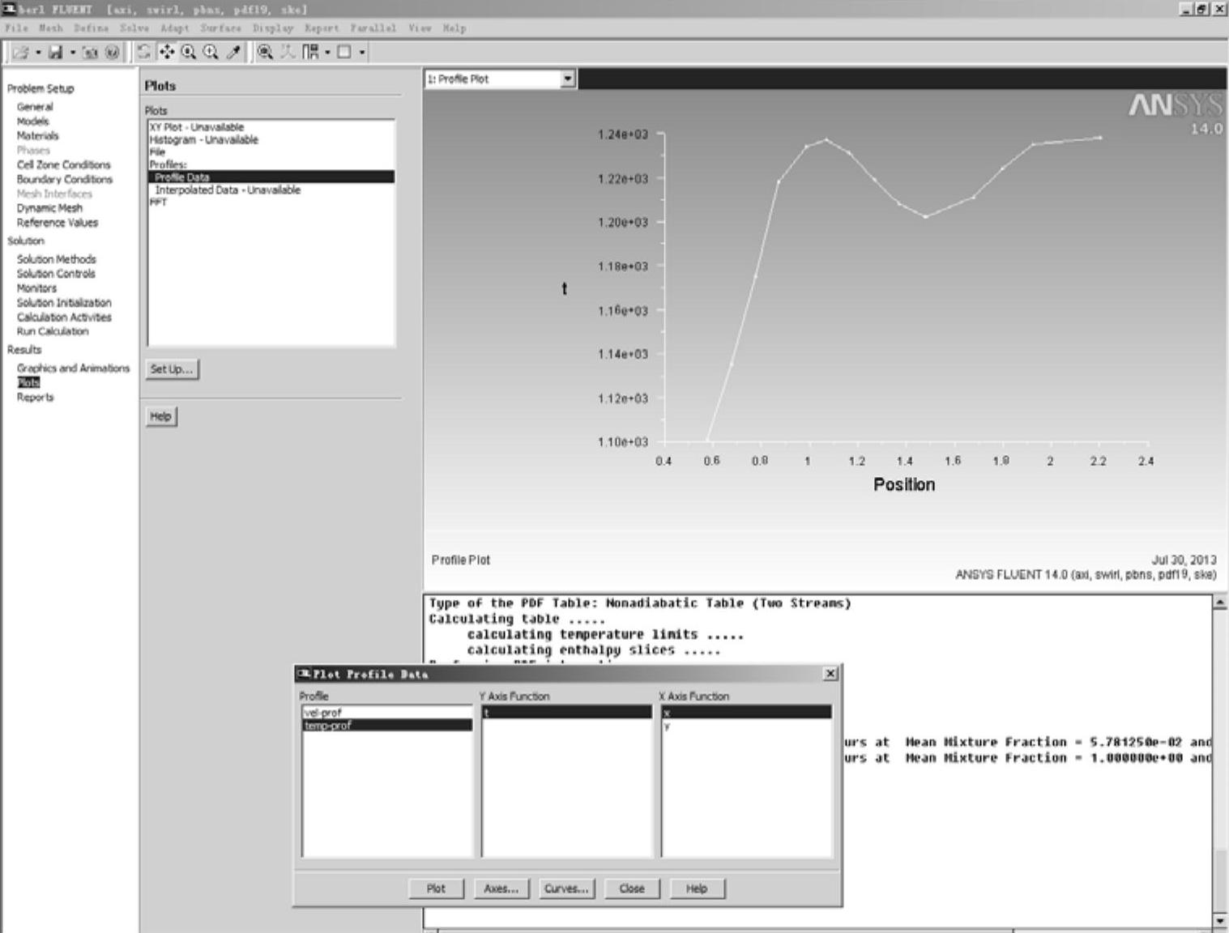Click the save disk icon

(x=55, y=53)
